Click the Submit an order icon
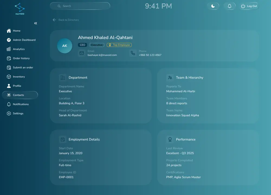Image resolution: width=271 pixels, height=195 pixels. [x=9, y=68]
